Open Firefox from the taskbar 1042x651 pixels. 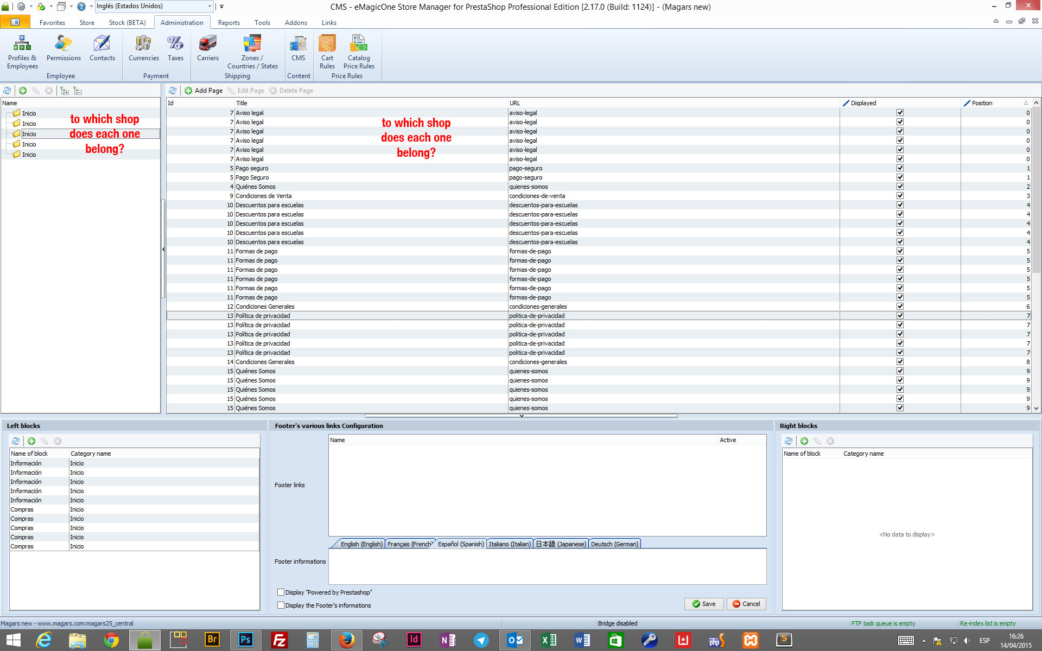click(x=346, y=640)
